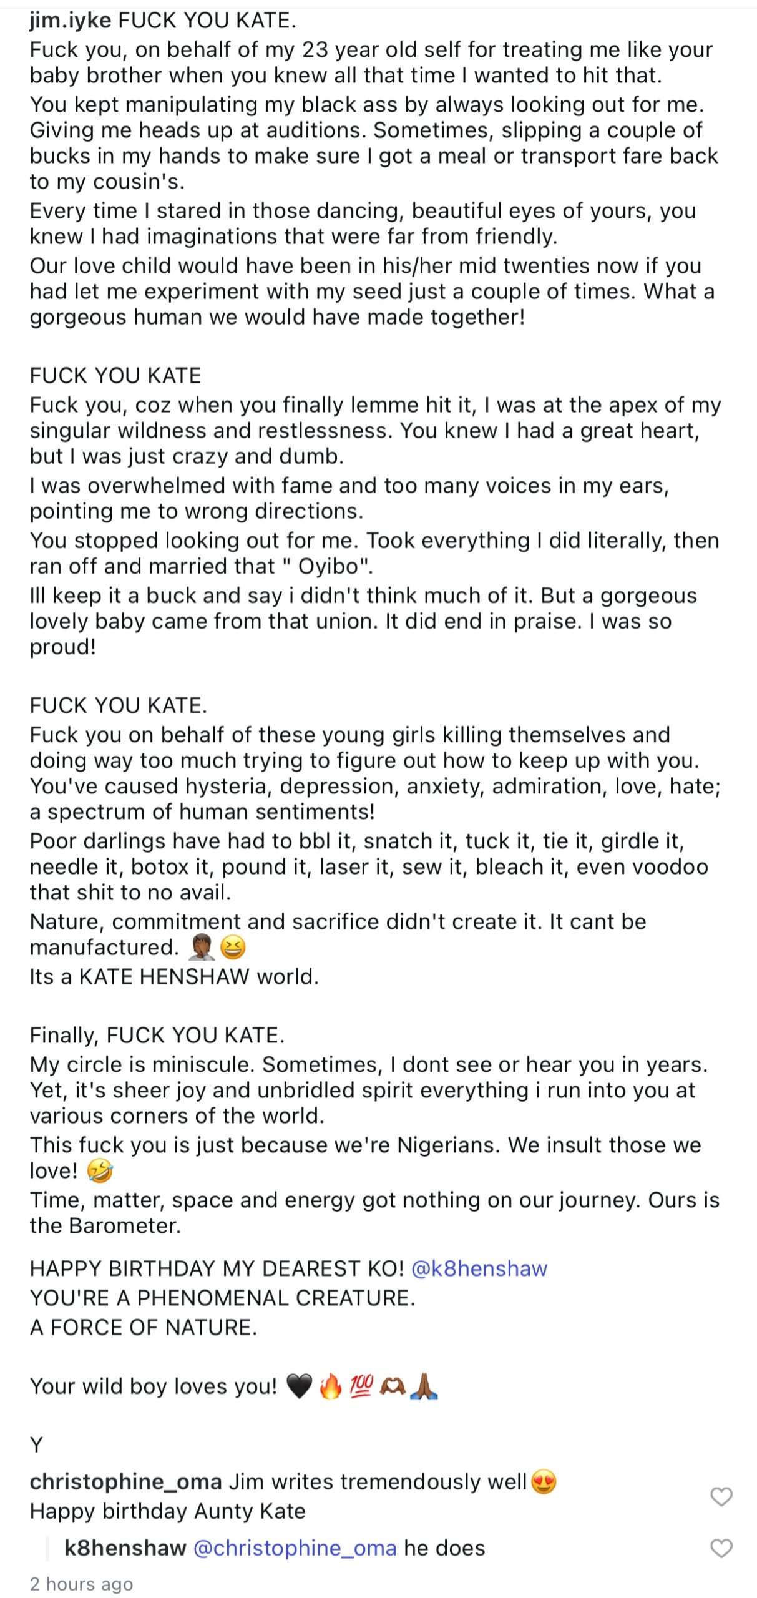Open the @k8henshaw mention in the caption
757x1598 pixels.
(x=479, y=1268)
